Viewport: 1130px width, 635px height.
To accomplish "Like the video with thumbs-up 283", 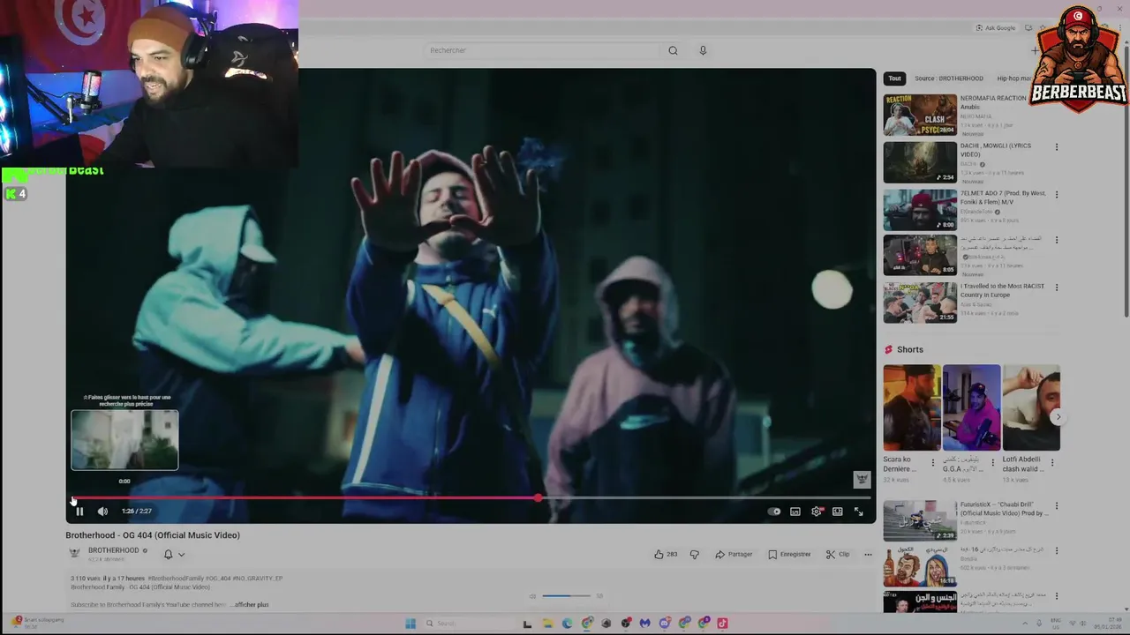I will click(666, 555).
